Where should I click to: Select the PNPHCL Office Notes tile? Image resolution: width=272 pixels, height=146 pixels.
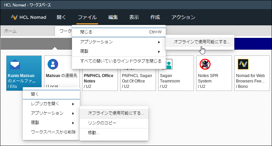(100, 80)
